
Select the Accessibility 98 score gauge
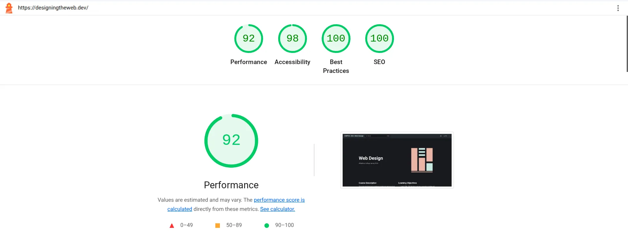coord(292,39)
